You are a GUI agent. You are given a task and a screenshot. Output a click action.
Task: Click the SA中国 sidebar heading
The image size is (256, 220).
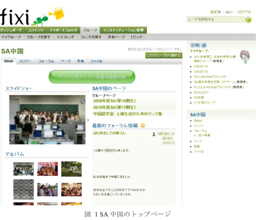pyautogui.click(x=197, y=115)
